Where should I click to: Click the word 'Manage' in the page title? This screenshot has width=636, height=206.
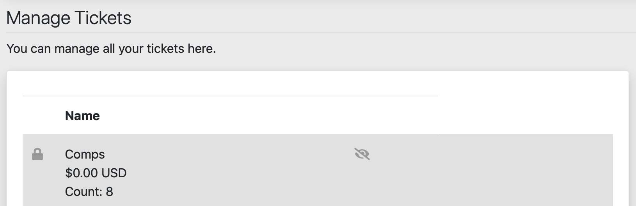tap(38, 18)
